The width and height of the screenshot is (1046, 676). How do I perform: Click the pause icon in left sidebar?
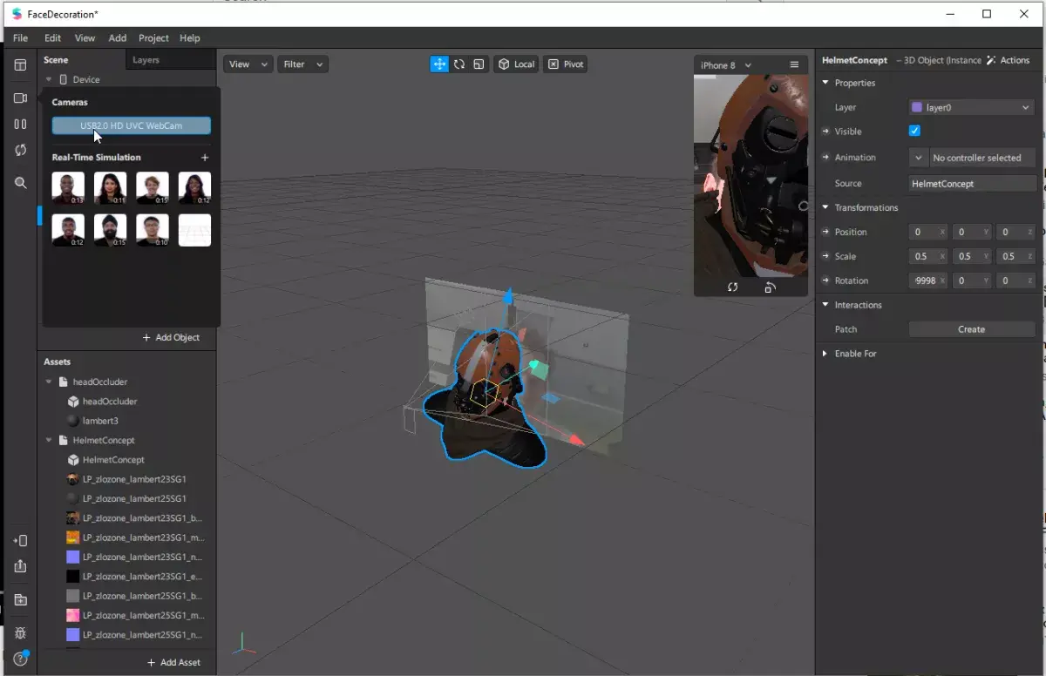(x=20, y=125)
